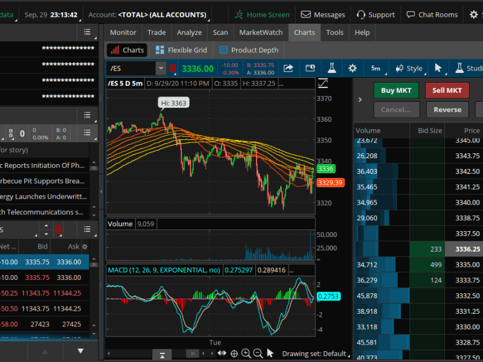Click the chart's horizontal time scrollbar
Viewport: 483px width, 362px height.
pyautogui.click(x=193, y=353)
